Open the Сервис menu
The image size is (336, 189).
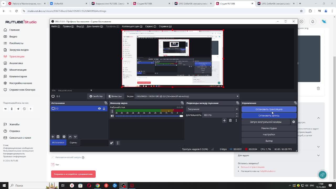tap(150, 26)
